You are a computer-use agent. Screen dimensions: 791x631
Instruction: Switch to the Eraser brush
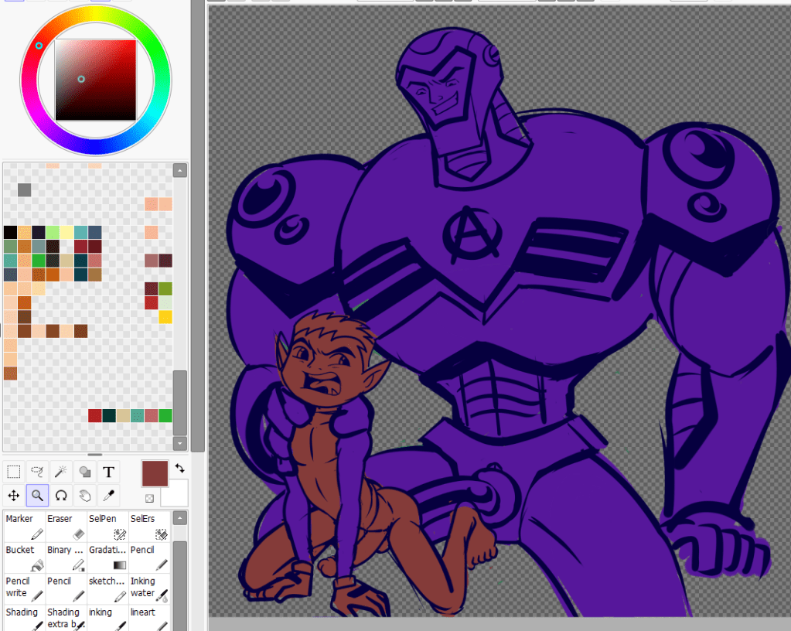tap(66, 526)
